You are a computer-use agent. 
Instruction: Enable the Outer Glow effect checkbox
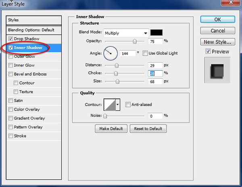click(10, 57)
